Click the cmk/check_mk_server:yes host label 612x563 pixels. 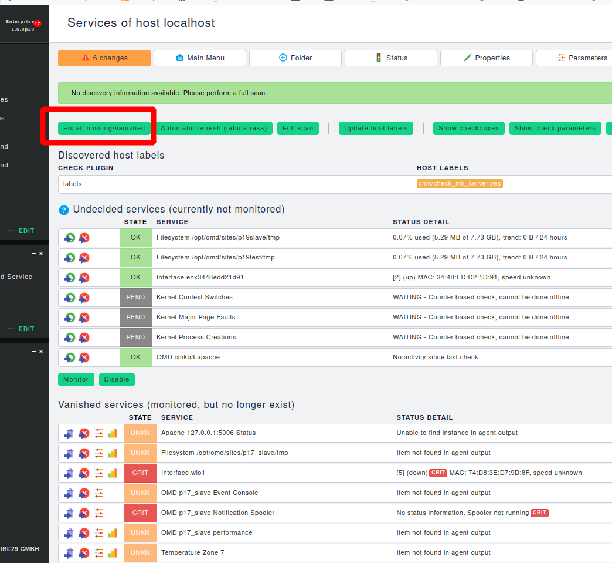coord(460,183)
